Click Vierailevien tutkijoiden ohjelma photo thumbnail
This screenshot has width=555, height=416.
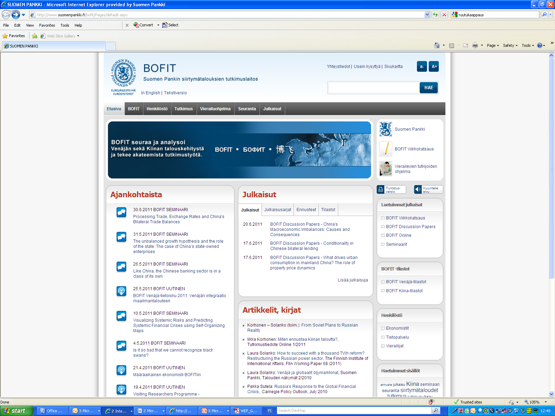coord(385,169)
